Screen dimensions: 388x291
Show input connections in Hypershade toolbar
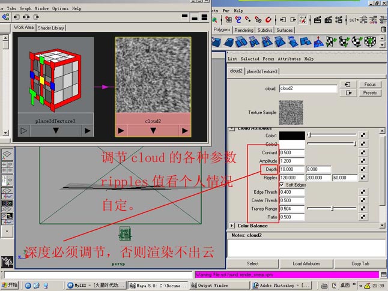click(x=17, y=17)
